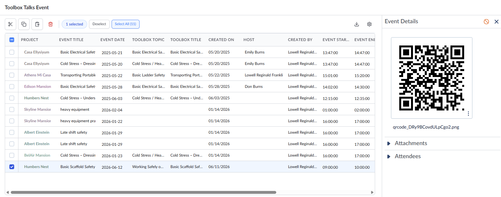Click the red delete trash icon
Screen dimensions: 501x197
click(x=51, y=24)
